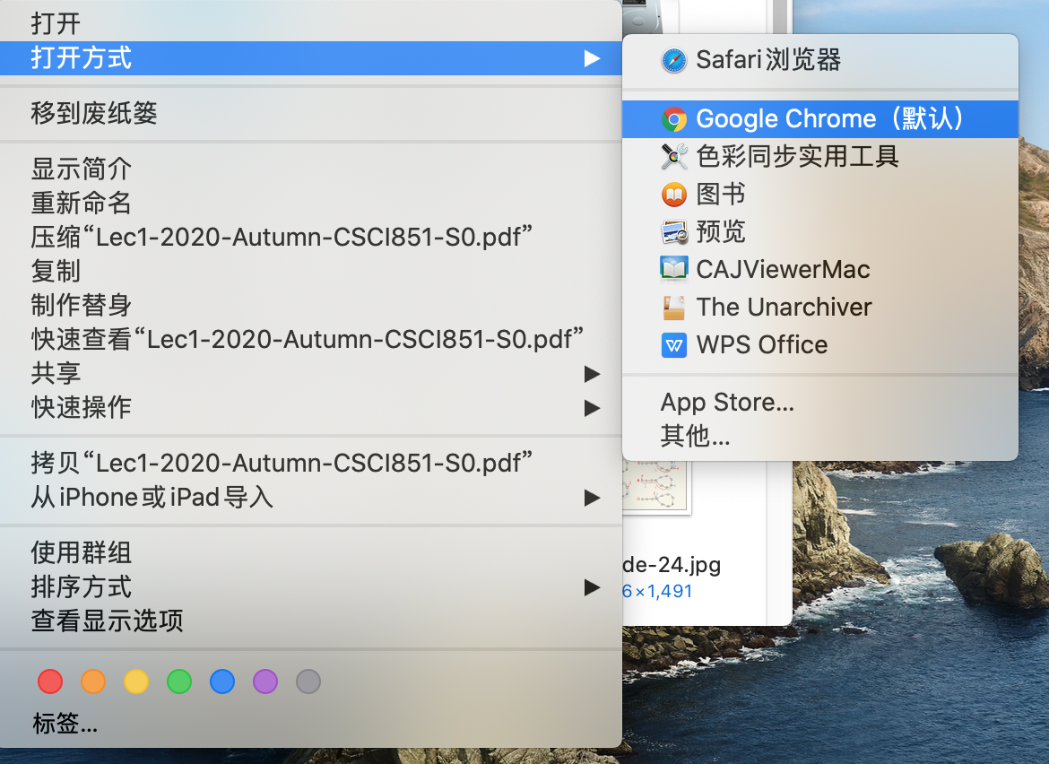Open 显示简介 for the file

[311, 169]
